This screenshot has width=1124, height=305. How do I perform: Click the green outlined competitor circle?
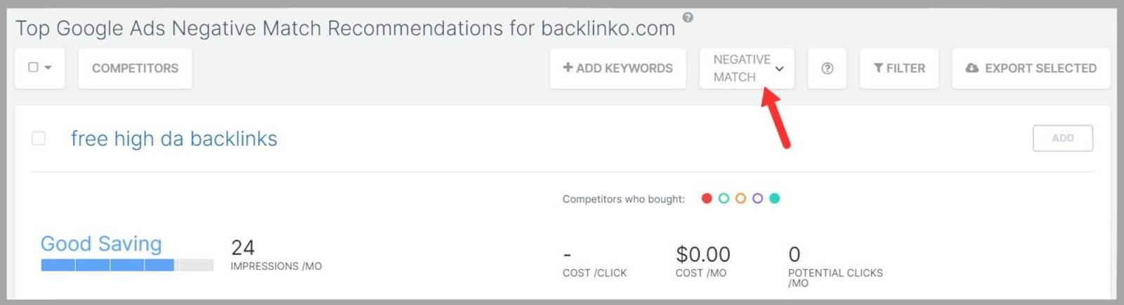[724, 198]
